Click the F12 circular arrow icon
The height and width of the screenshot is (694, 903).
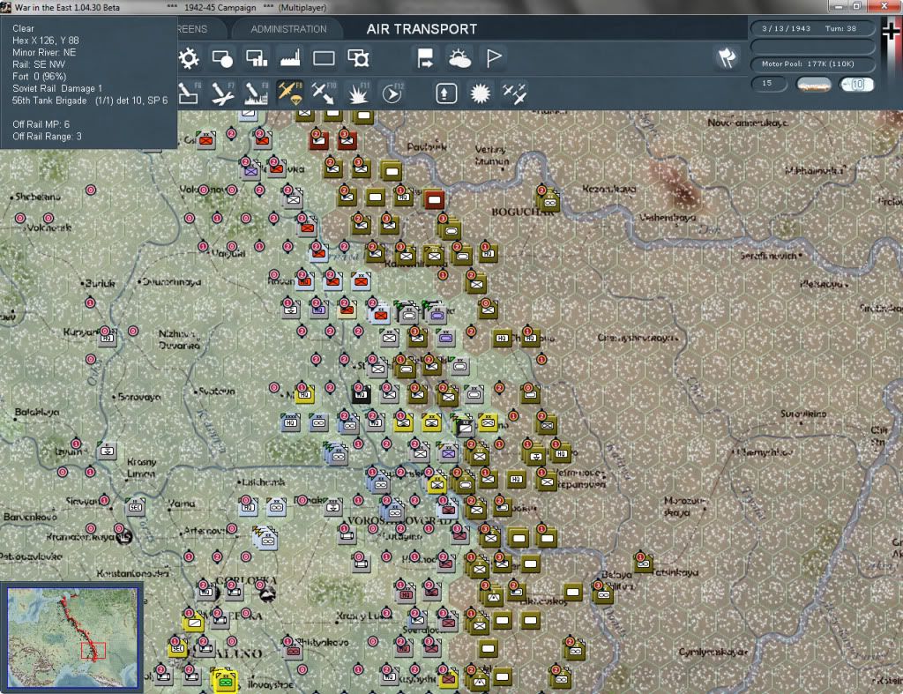(392, 93)
